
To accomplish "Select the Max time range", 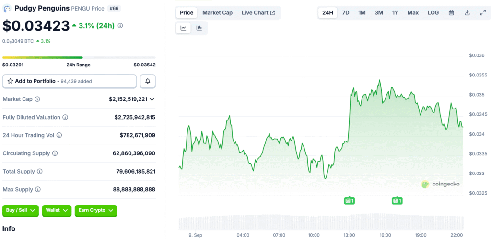I will pos(413,13).
